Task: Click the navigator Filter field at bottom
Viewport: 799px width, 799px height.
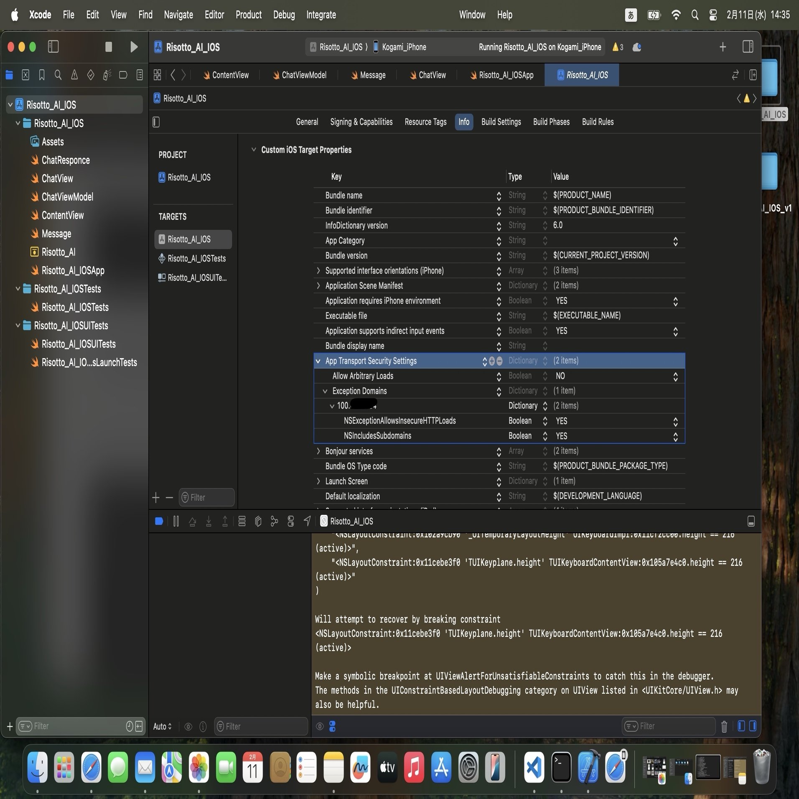Action: (81, 726)
